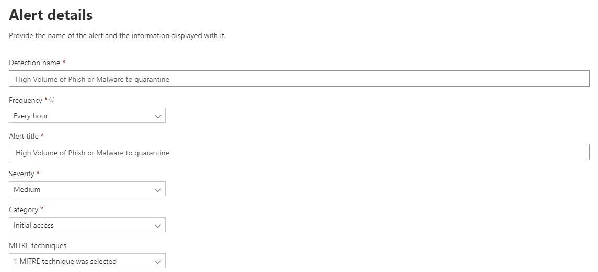Click the 'Alert title' field label

tap(24, 136)
